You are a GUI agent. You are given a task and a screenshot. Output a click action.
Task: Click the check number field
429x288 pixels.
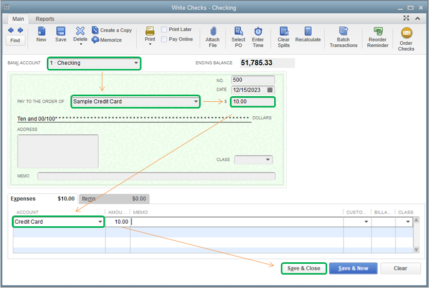pos(253,80)
